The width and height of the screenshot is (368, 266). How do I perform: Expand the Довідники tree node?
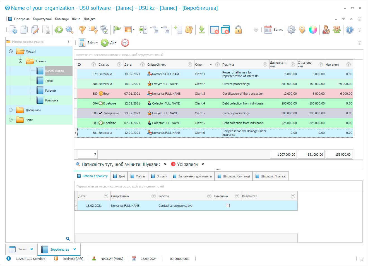(11, 110)
